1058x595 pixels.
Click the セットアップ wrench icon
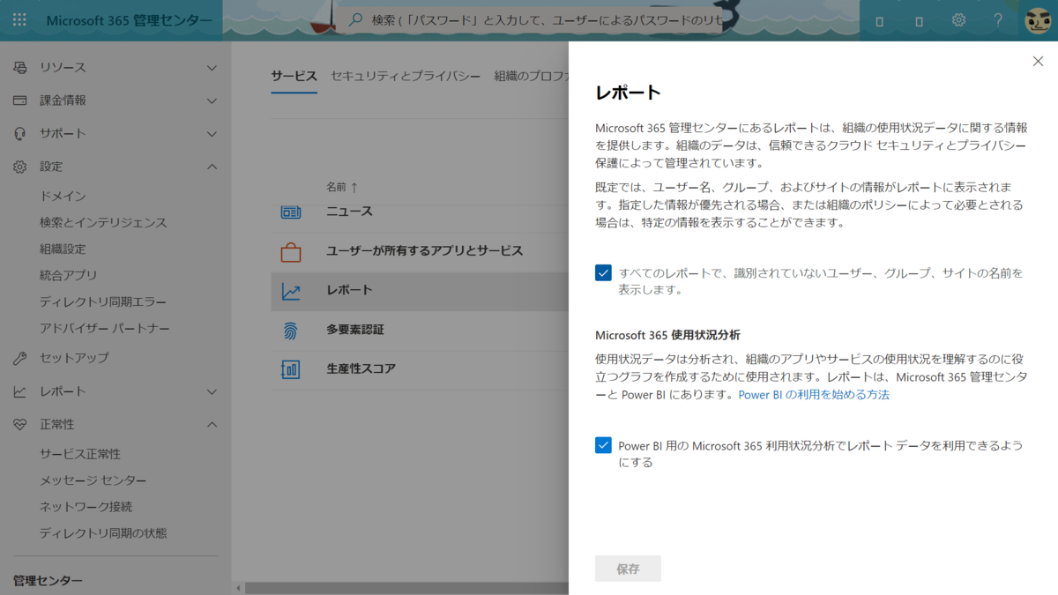tap(20, 358)
